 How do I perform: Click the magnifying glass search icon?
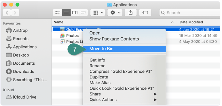163,13
